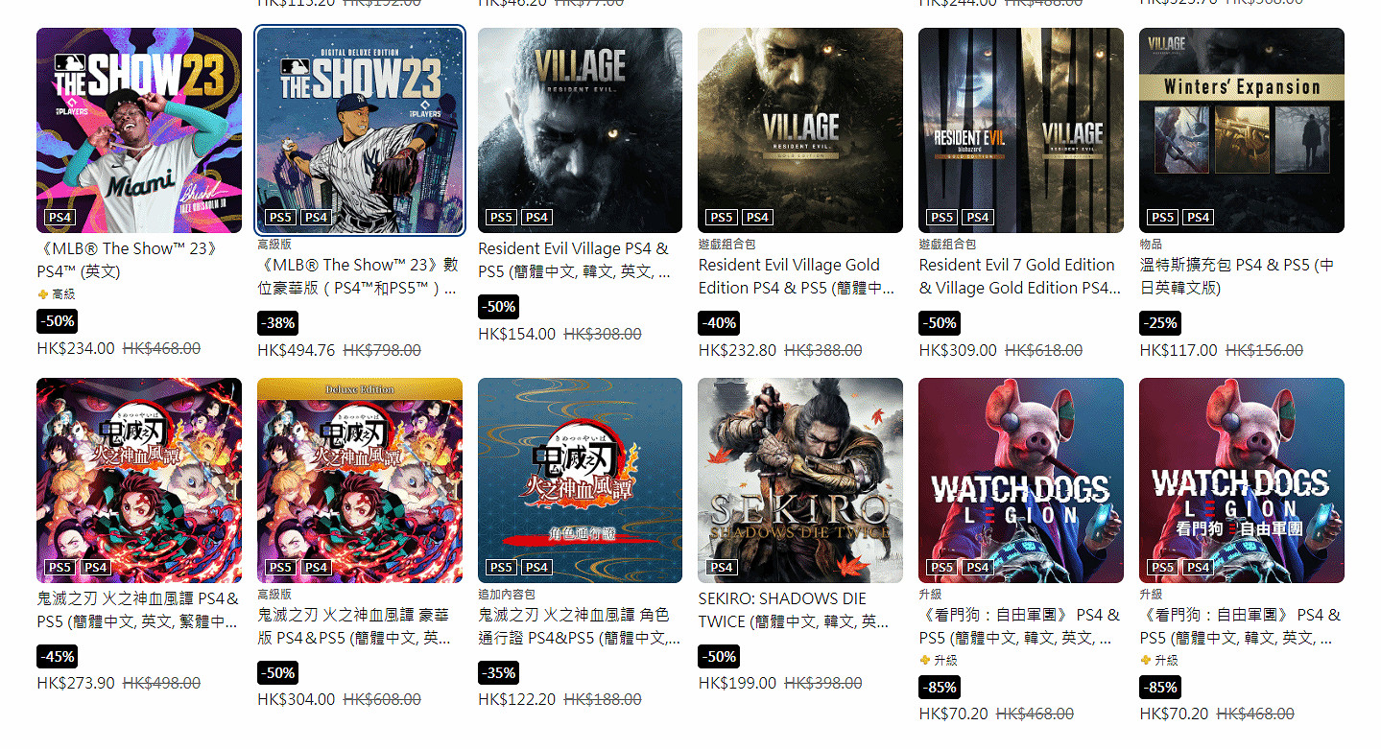Click the Resident Evil Village cover image

(x=581, y=130)
